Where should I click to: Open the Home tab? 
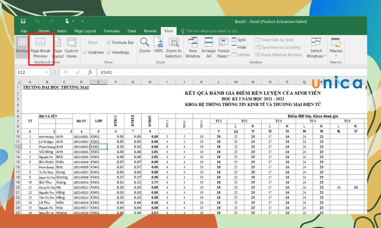(44, 31)
